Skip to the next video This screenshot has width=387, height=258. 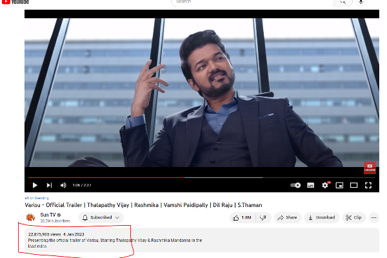(x=49, y=185)
